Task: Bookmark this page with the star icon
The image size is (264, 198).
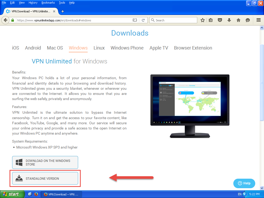Action: [x=203, y=20]
